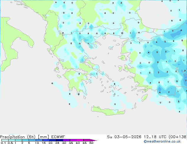This screenshot has width=187, height=144.
Task: Click the "[mm]" unit label
Action: [x=43, y=137]
